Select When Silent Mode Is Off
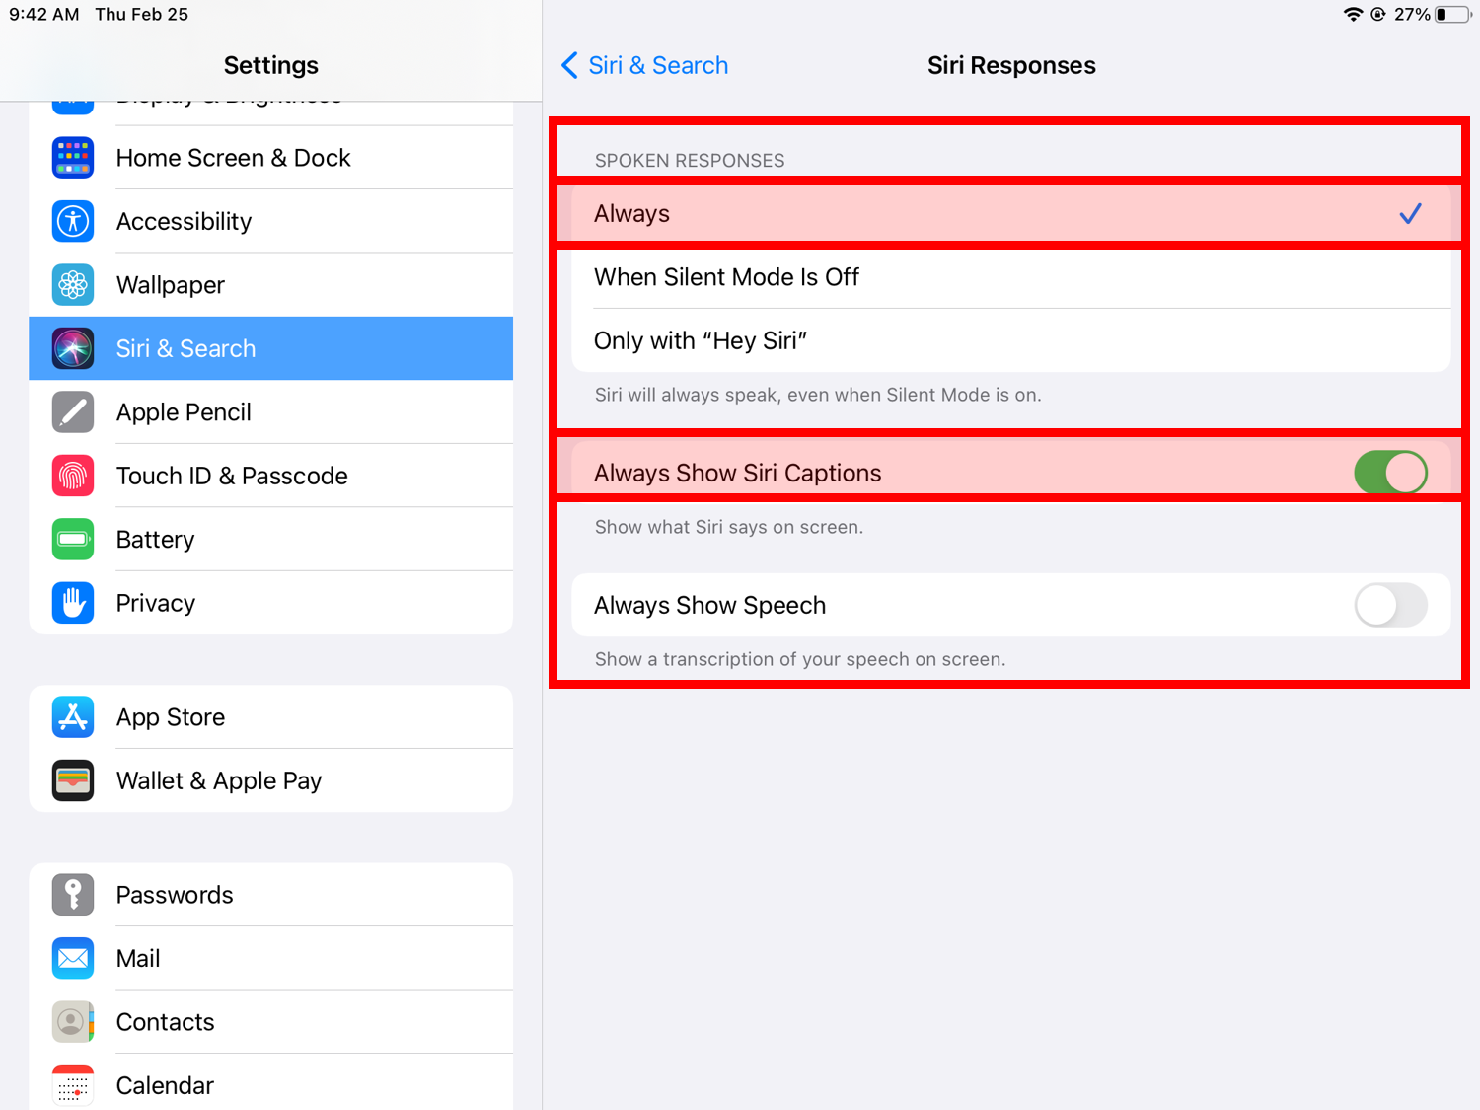 coord(1011,277)
